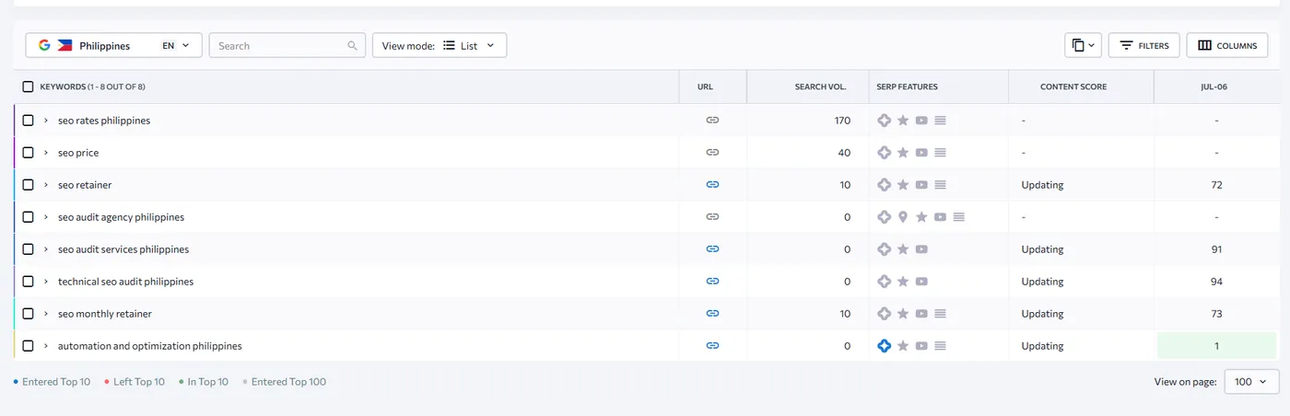The width and height of the screenshot is (1290, 416).
Task: Expand the seo audit agency philippines row
Action: [x=46, y=217]
